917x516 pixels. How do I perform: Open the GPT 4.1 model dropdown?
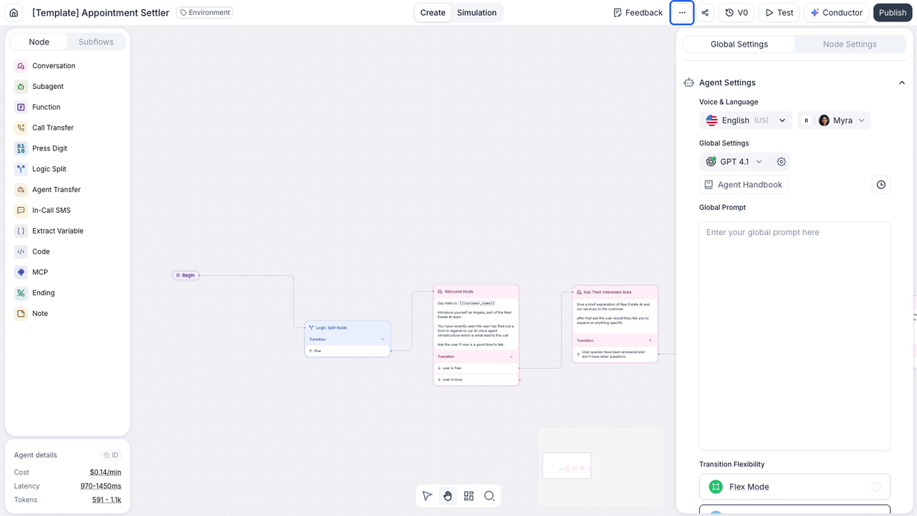pyautogui.click(x=734, y=162)
